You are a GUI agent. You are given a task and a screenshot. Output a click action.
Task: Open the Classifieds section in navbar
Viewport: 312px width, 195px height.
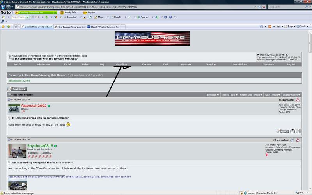122,64
